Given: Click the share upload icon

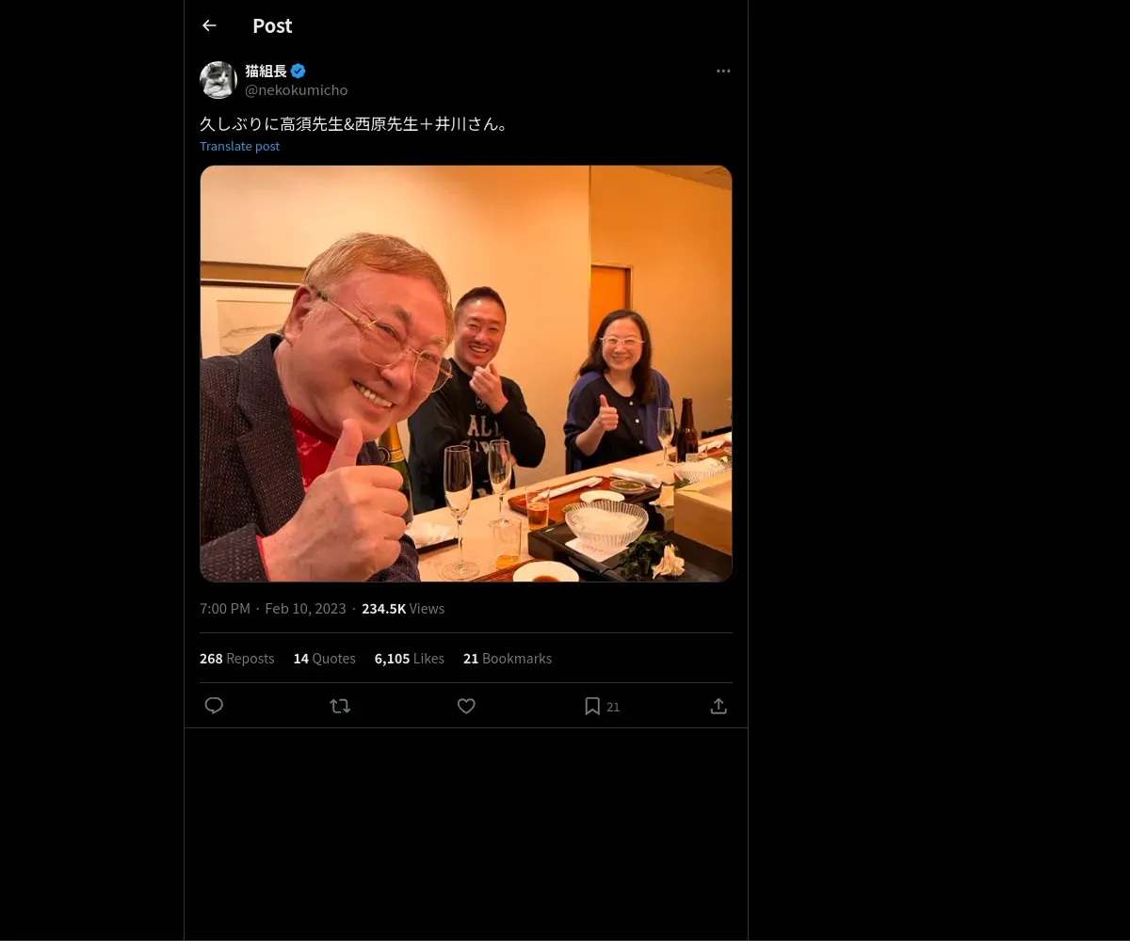Looking at the screenshot, I should (718, 706).
